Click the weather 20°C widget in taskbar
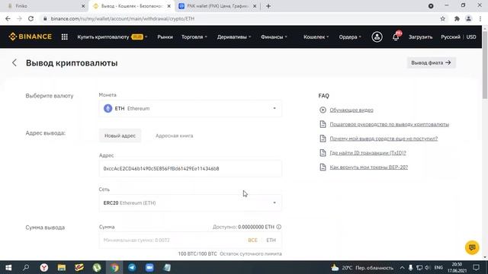 coord(362,267)
